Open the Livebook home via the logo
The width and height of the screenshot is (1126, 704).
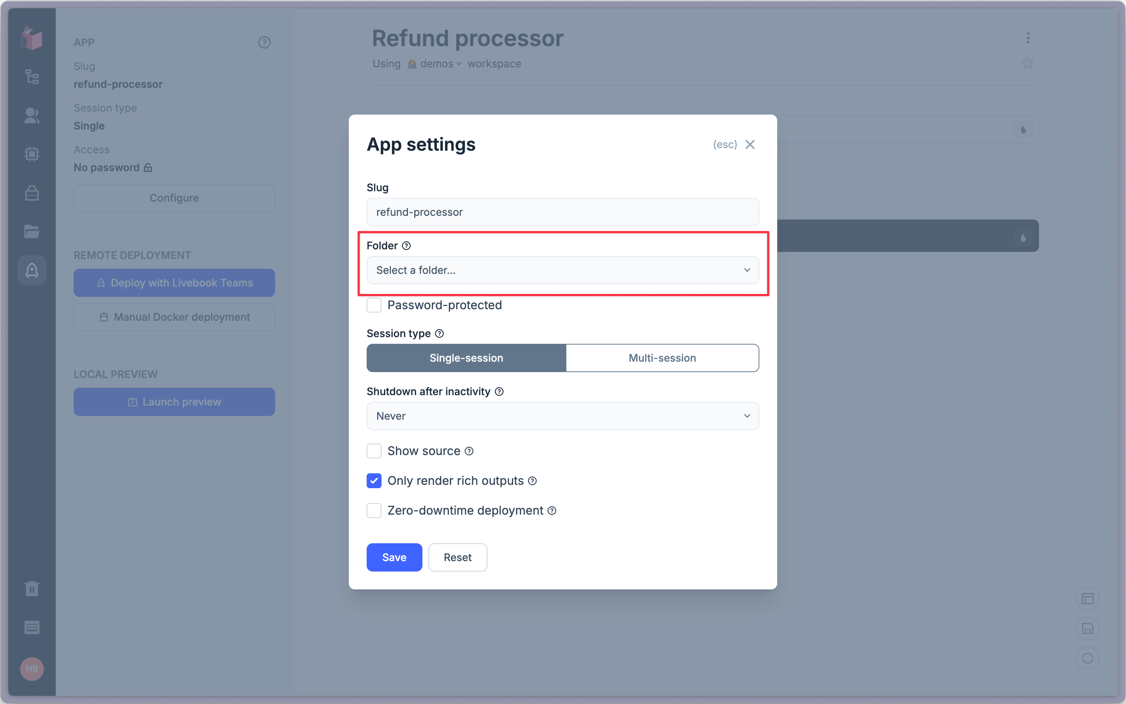[x=32, y=38]
